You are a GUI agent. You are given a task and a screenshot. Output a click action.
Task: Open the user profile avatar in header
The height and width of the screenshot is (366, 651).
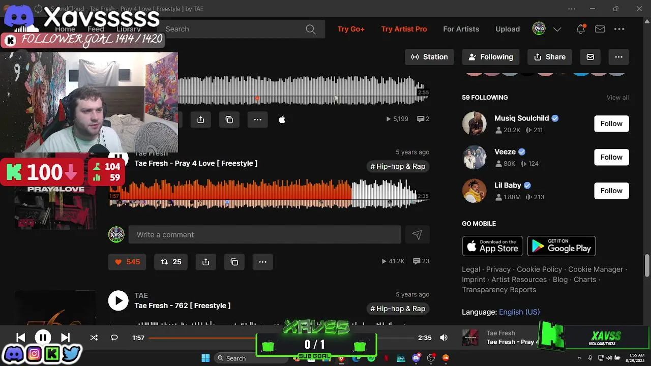539,28
